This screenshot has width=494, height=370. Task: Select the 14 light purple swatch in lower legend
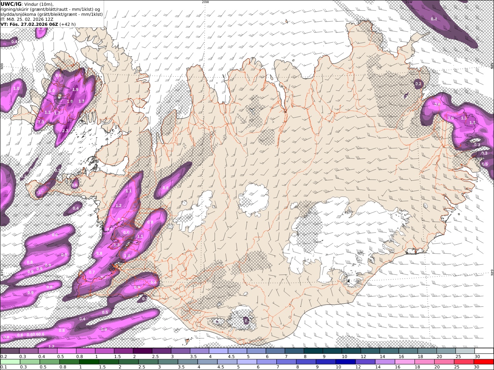click(385, 362)
